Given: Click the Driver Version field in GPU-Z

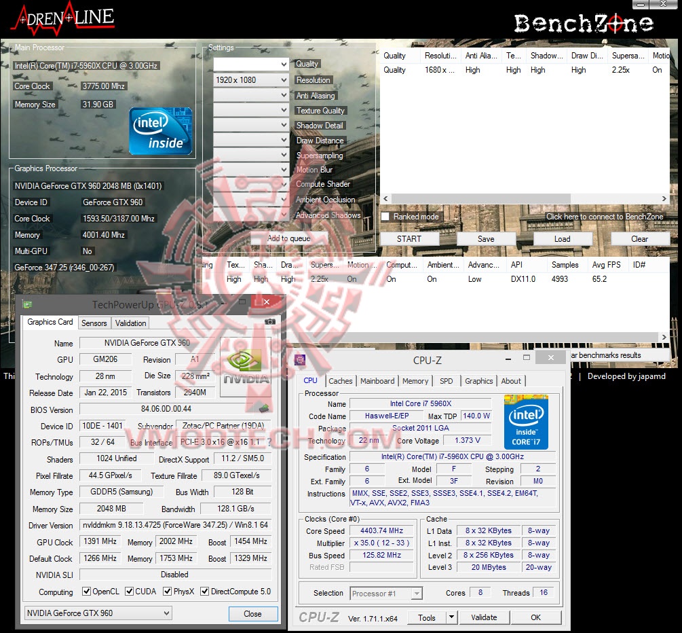Looking at the screenshot, I should click(175, 525).
